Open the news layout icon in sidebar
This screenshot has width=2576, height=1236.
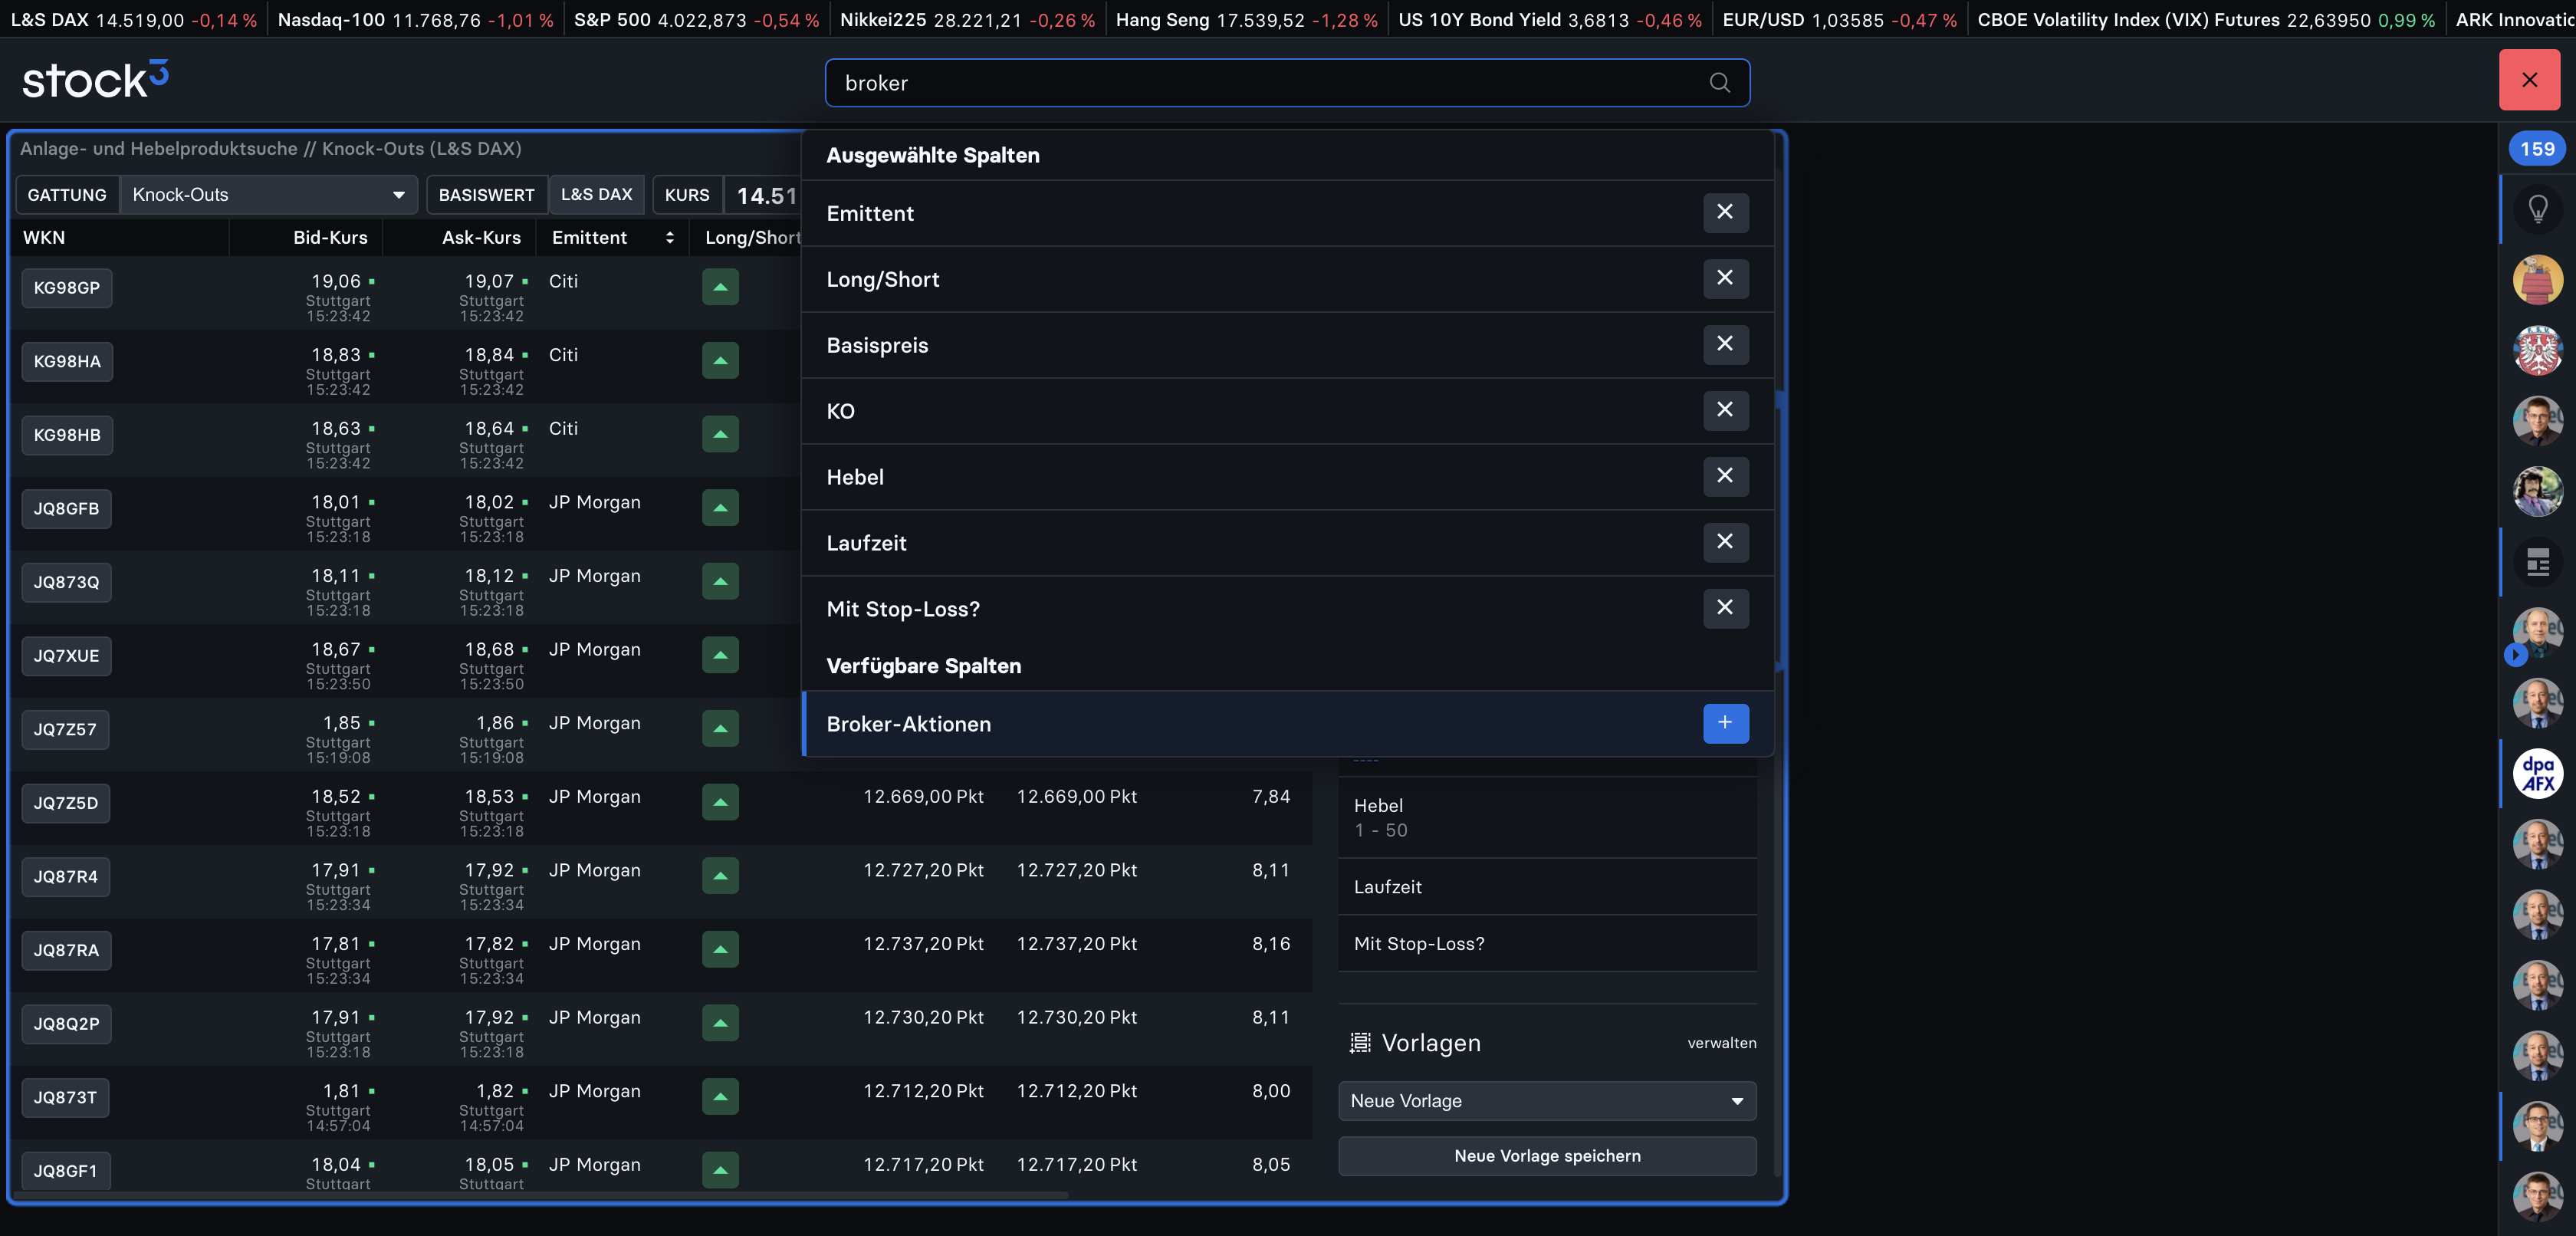[x=2537, y=562]
